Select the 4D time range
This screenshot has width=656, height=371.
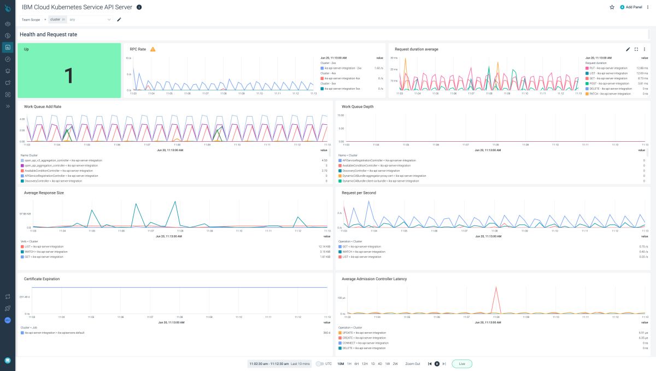point(380,363)
